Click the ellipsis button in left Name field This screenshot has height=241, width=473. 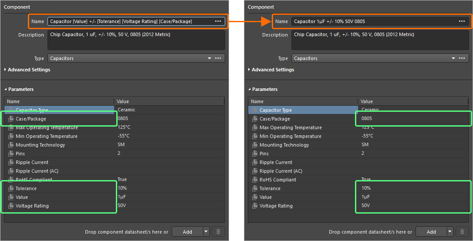point(218,21)
